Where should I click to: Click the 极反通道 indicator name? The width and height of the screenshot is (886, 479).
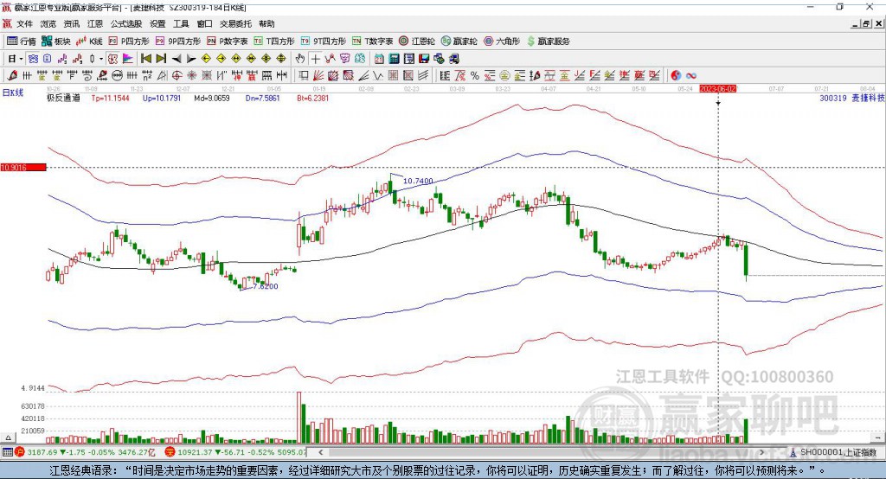click(63, 98)
